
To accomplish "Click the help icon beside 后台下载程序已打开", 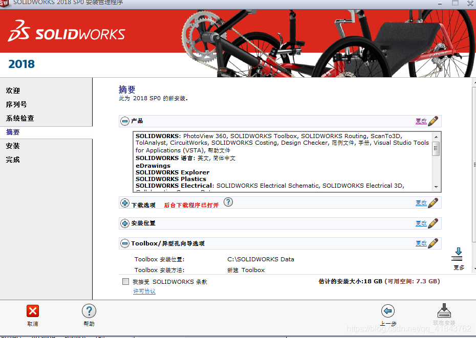I will tap(228, 202).
